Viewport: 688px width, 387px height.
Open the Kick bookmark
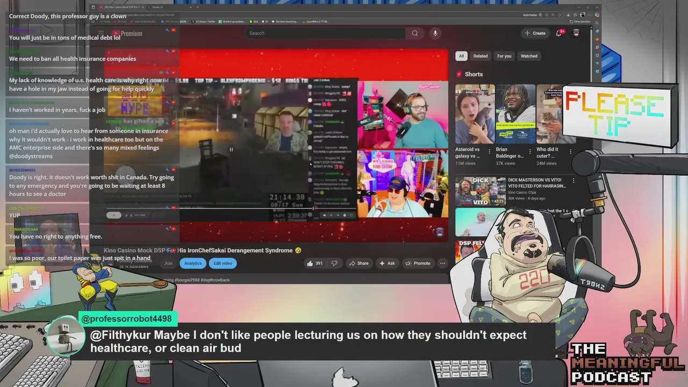coord(254,21)
